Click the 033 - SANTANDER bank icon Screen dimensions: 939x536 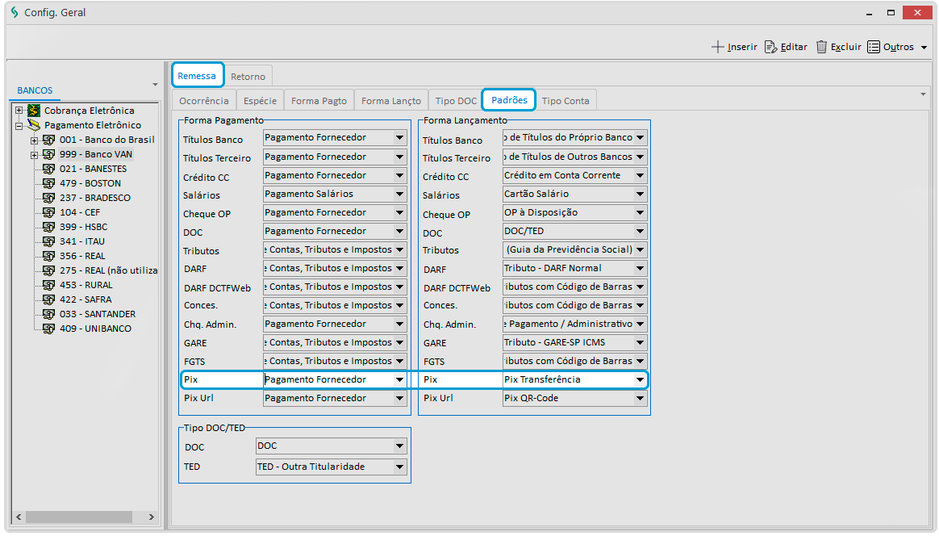click(49, 314)
